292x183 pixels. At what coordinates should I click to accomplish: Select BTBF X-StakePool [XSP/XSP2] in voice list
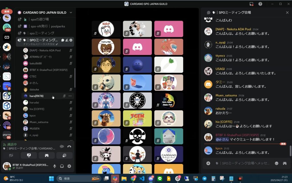48,70
